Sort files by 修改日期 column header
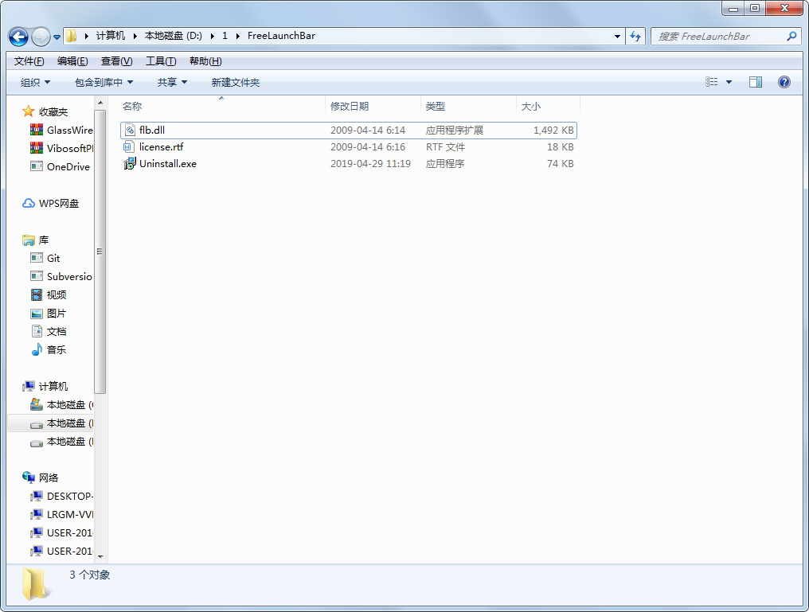The width and height of the screenshot is (809, 612). pos(350,106)
